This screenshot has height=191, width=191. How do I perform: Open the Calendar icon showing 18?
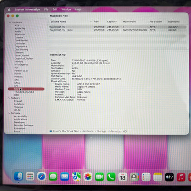(123, 177)
